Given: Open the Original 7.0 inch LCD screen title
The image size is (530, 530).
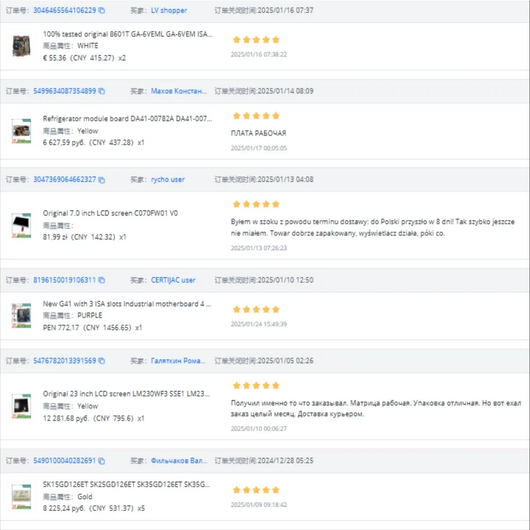Looking at the screenshot, I should 110,213.
